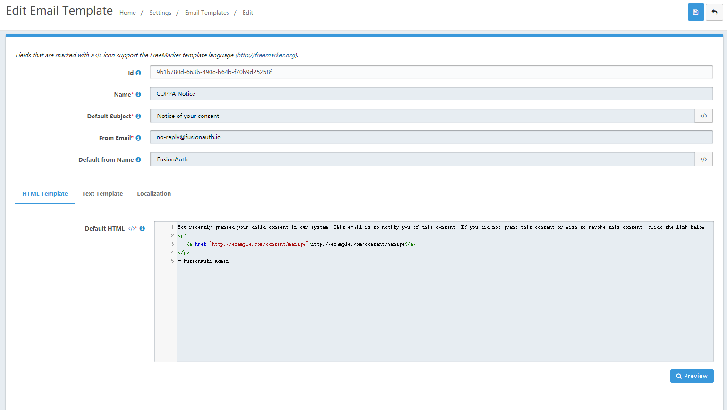
Task: Open the FreeMarker editor icon for Default Subject
Action: tap(703, 116)
